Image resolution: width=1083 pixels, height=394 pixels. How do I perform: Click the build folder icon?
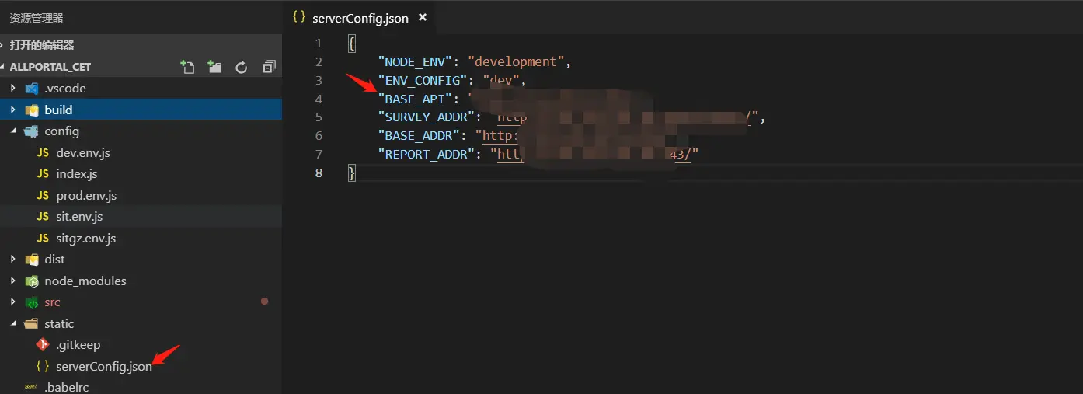tap(32, 110)
